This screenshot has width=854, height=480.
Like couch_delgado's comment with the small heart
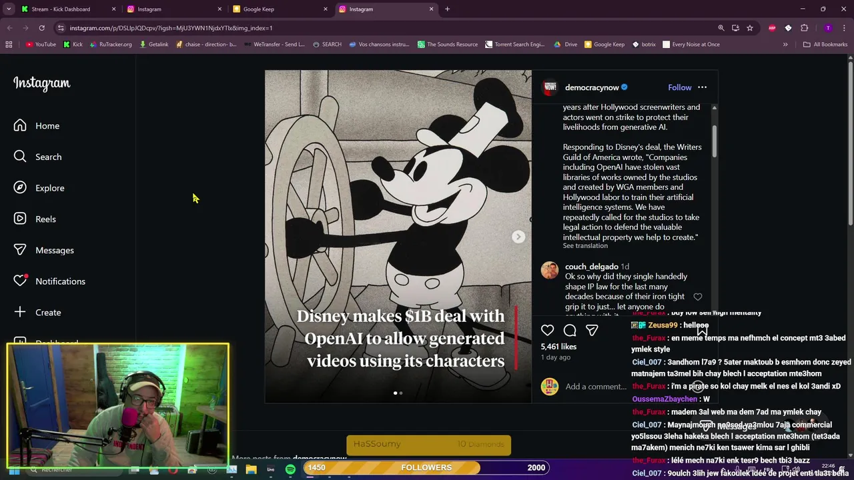point(697,297)
